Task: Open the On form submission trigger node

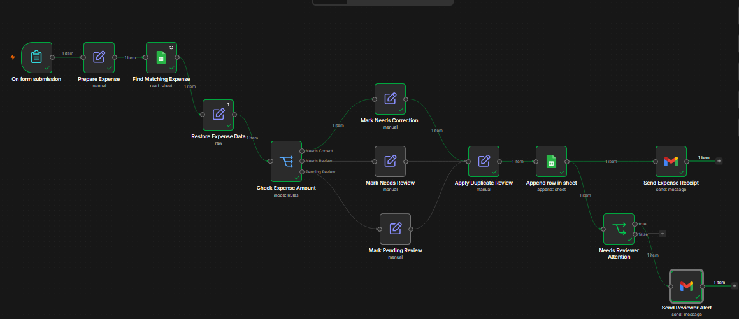Action: click(36, 57)
